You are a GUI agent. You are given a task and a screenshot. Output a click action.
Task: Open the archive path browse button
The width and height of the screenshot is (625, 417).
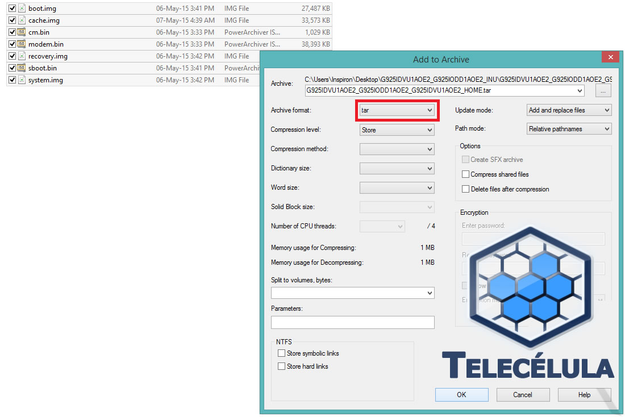[x=603, y=90]
